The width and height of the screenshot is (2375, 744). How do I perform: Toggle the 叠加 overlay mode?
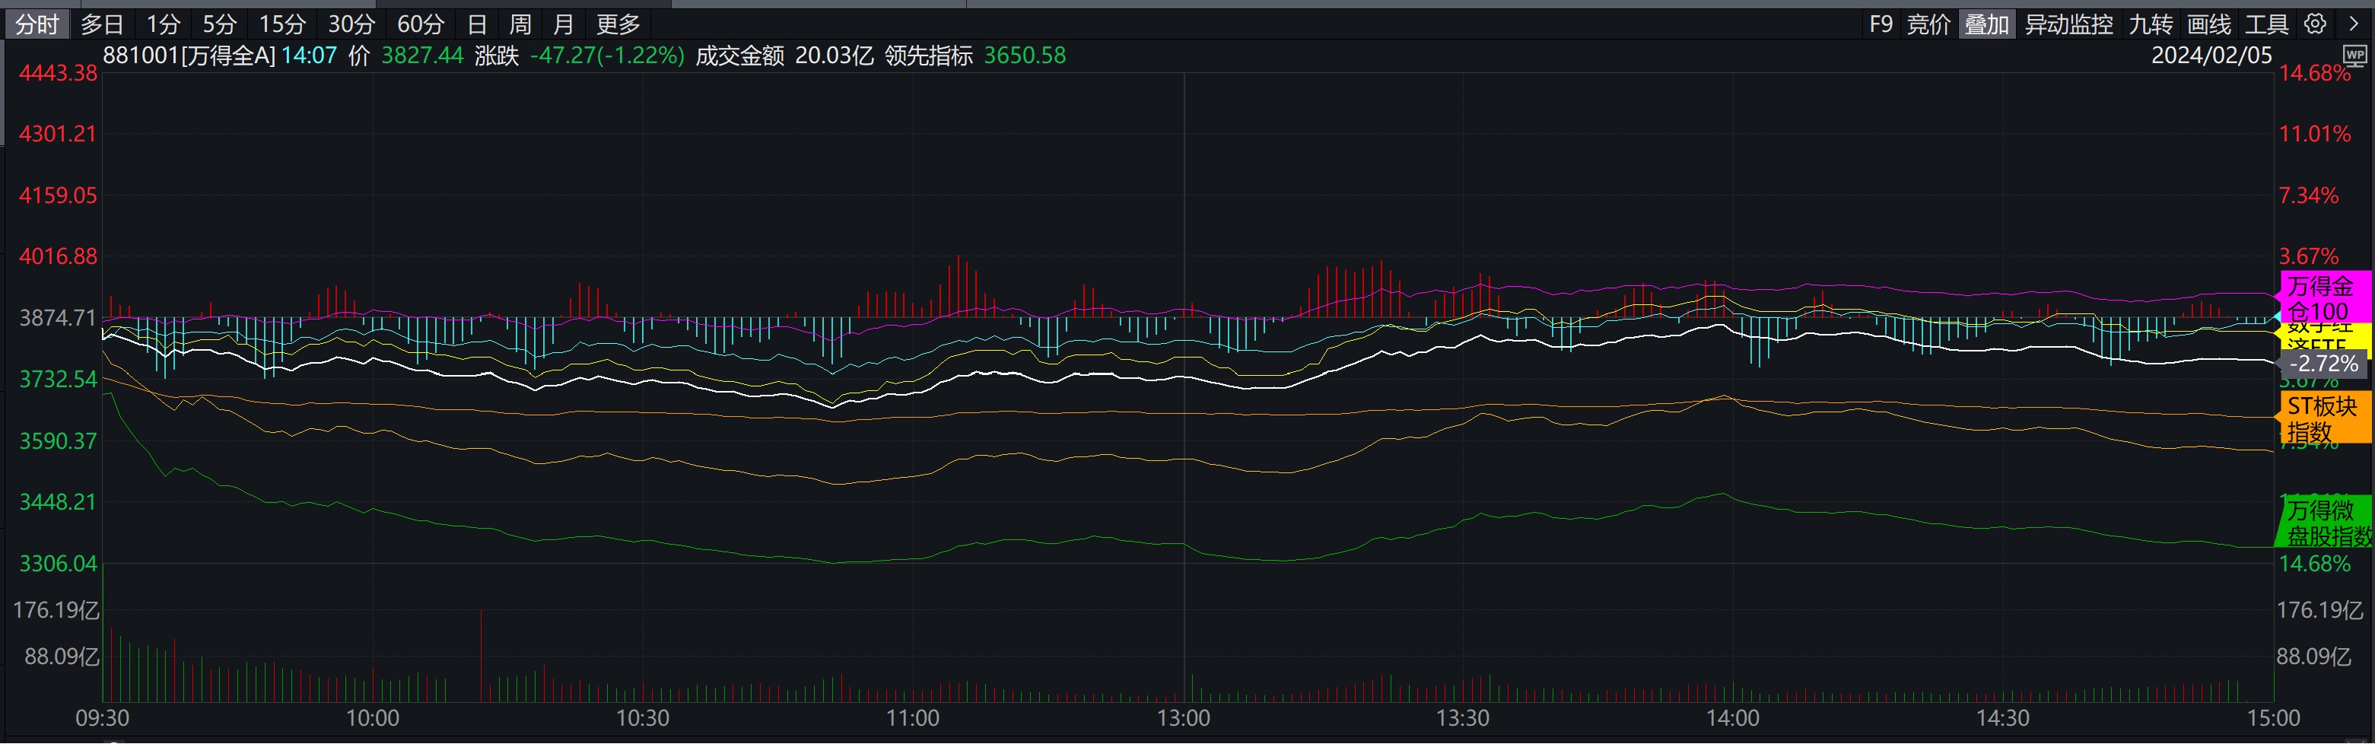(x=1986, y=24)
